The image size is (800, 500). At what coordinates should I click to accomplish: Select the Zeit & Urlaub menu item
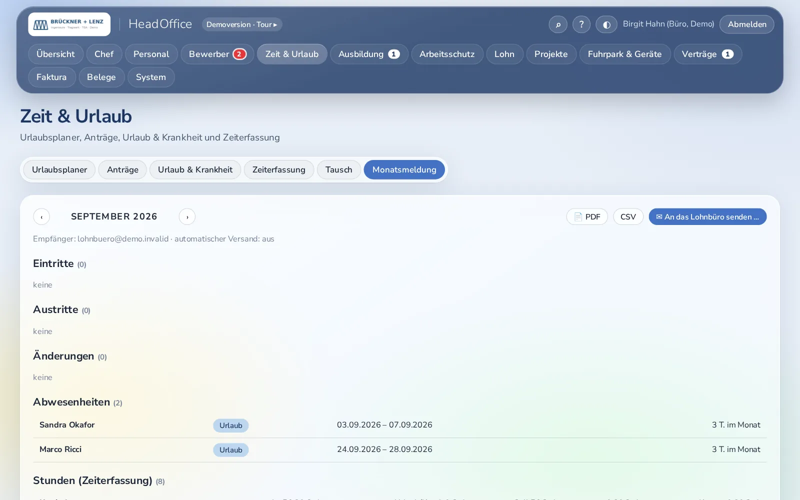coord(292,54)
